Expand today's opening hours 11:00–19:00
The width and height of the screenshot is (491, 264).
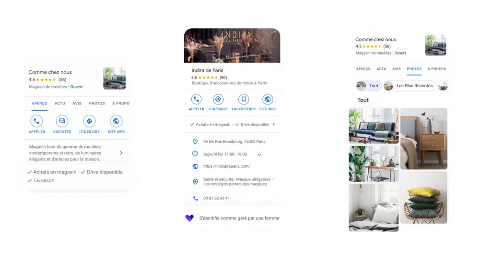259,154
